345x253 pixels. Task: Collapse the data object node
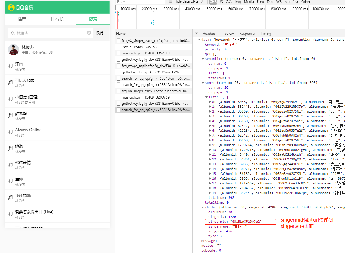click(199, 40)
